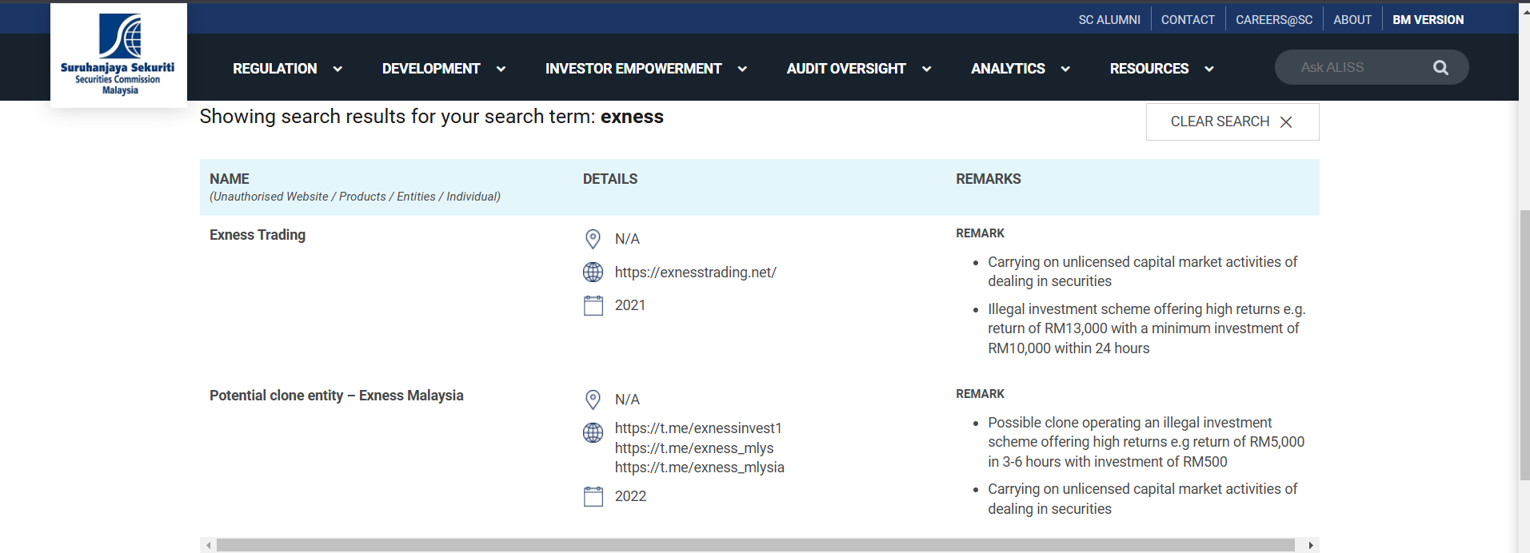Screen dimensions: 1530x553
Task: Click the search magnifier icon
Action: point(1440,68)
